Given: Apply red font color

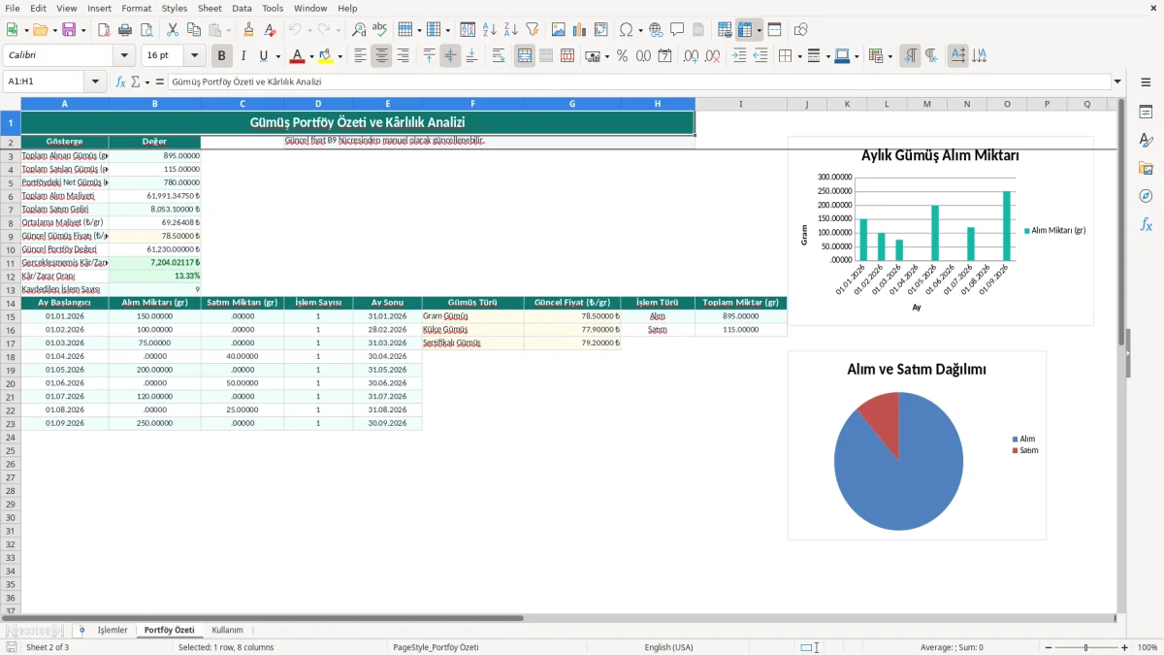Looking at the screenshot, I should click(x=298, y=56).
